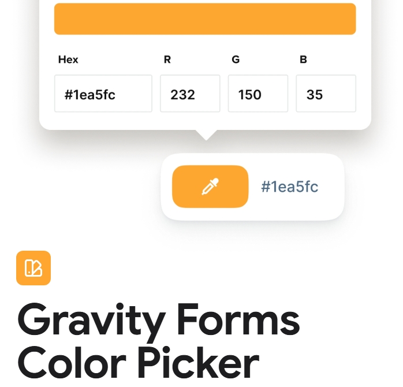Screen dimensions: 403x387
Task: Click the popover's downward pointer arrow
Action: coord(206,135)
